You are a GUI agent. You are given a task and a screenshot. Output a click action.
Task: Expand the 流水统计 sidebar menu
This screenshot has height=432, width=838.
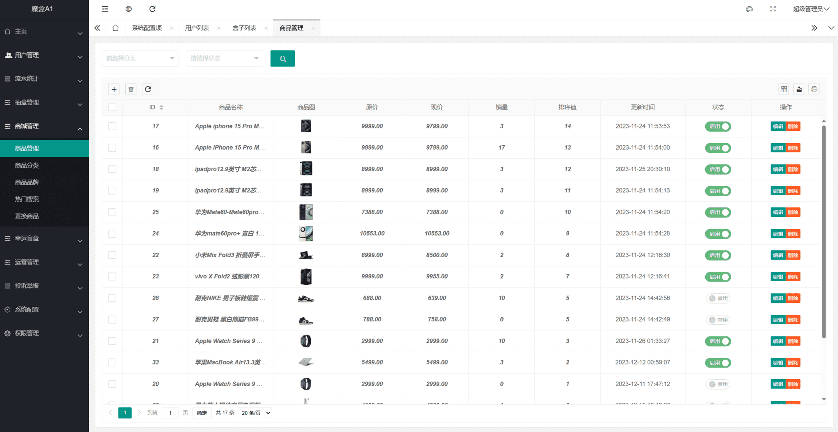coord(44,79)
